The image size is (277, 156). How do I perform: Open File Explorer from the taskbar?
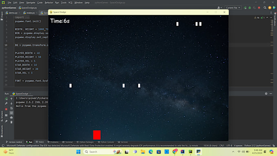click(x=143, y=152)
